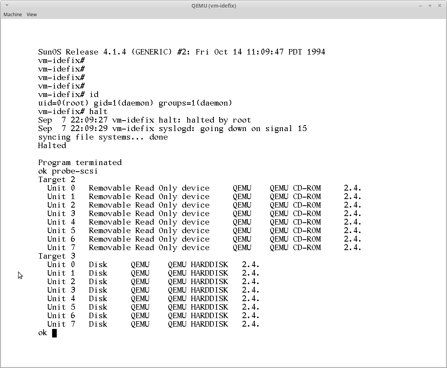Click Target 3 Unit 6 HARDDISK row
The width and height of the screenshot is (447, 368).
click(153, 316)
